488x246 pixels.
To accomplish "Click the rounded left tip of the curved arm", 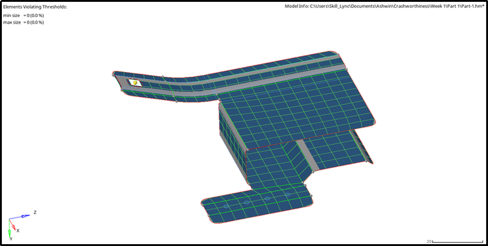I will (117, 79).
